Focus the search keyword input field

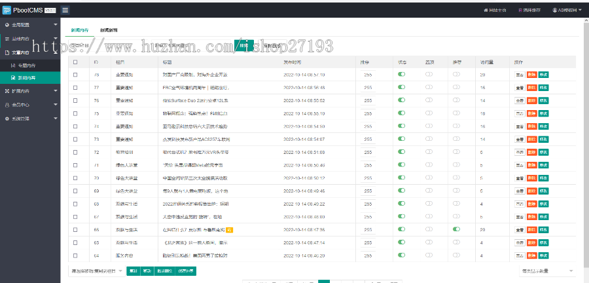click(192, 45)
